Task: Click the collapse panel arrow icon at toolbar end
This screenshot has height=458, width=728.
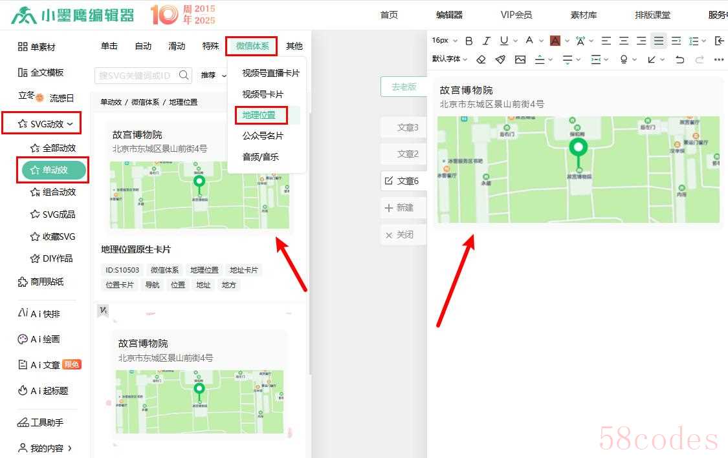Action: click(720, 41)
